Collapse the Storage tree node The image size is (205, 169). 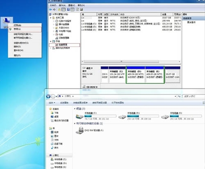point(51,41)
